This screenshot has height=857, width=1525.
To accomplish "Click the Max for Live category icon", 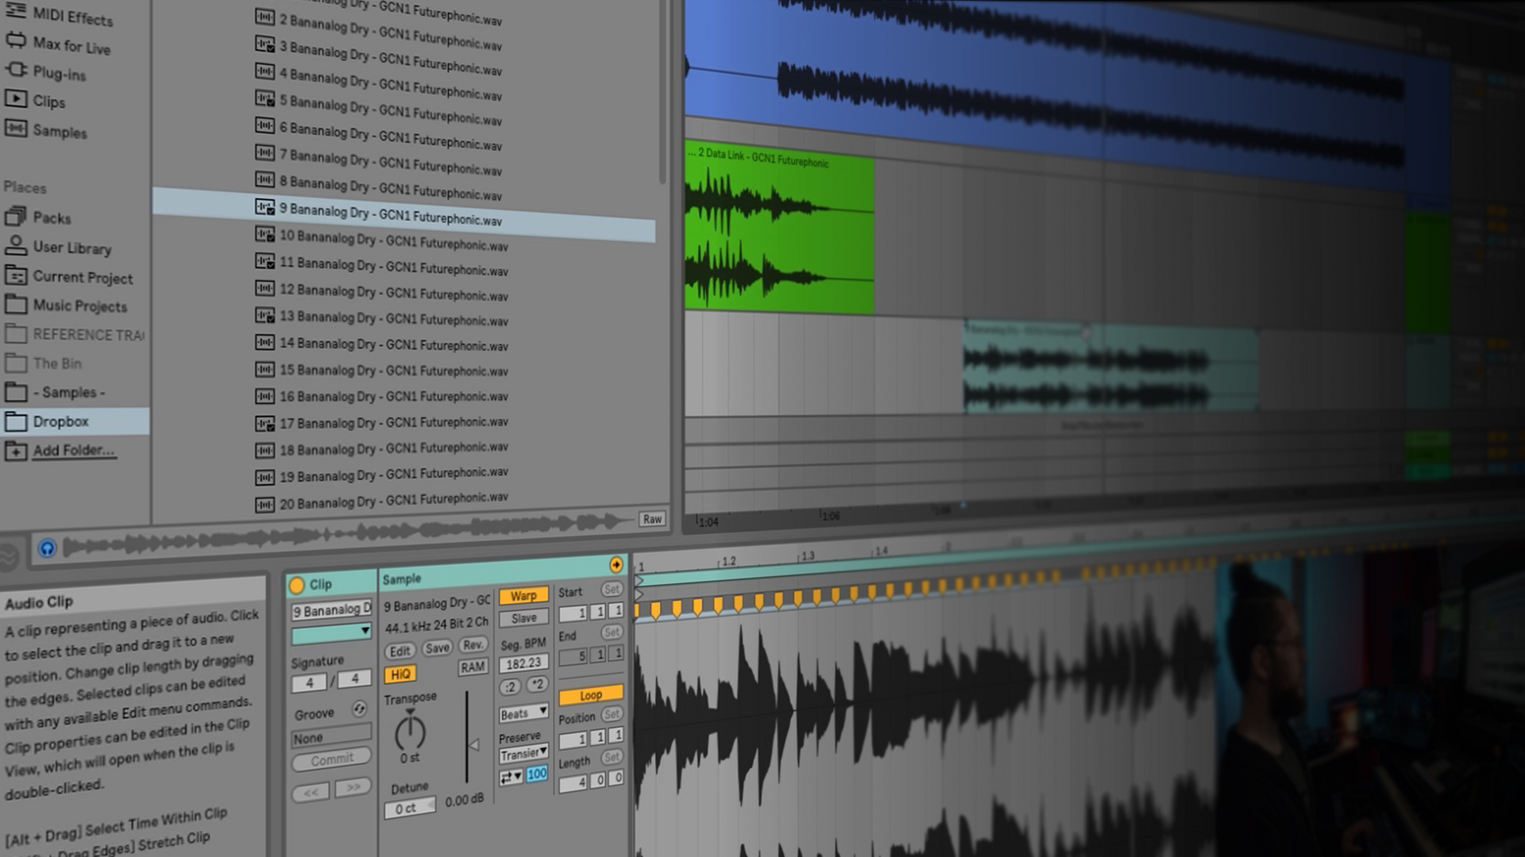I will coord(15,40).
